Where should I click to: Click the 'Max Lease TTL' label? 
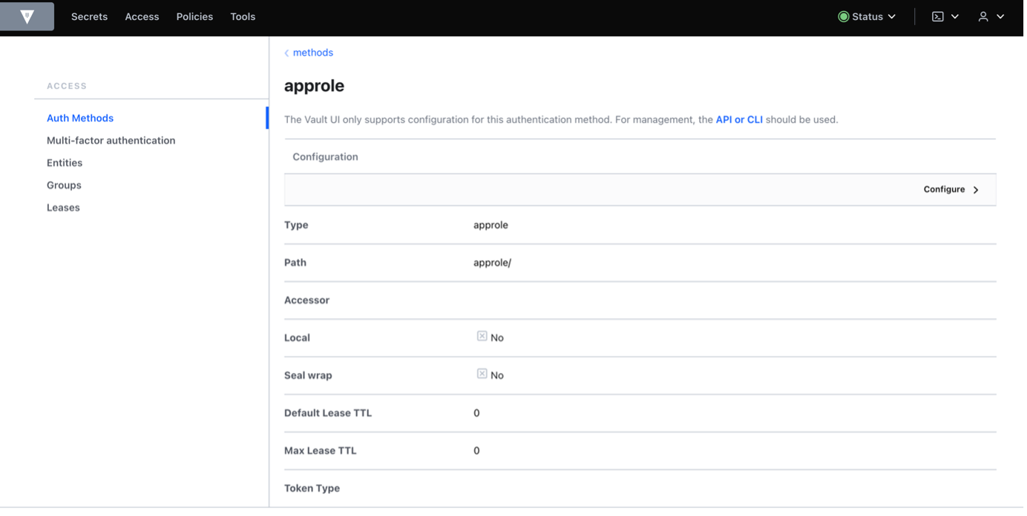coord(321,451)
